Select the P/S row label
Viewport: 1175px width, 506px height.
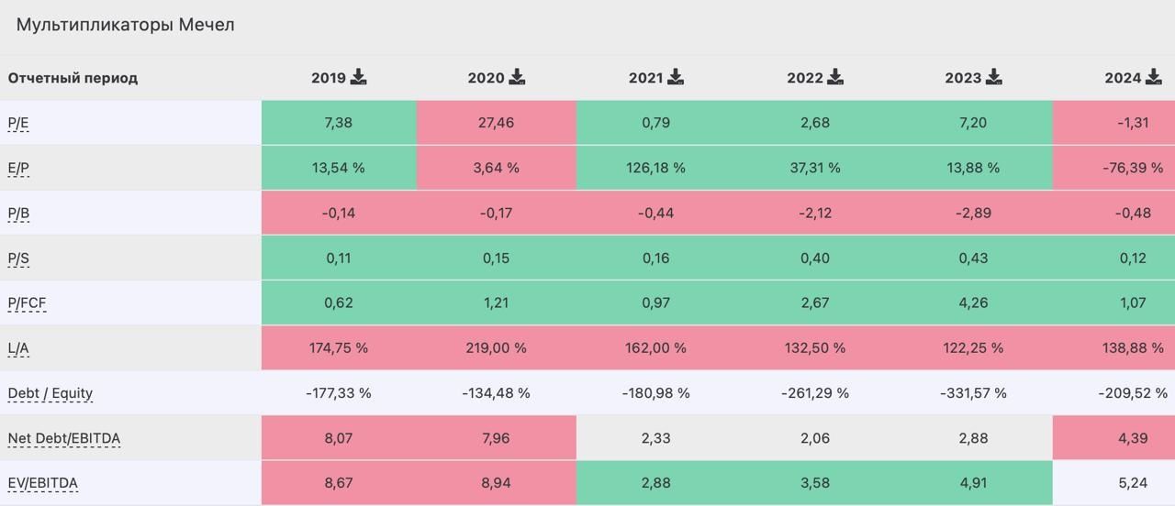[x=18, y=258]
